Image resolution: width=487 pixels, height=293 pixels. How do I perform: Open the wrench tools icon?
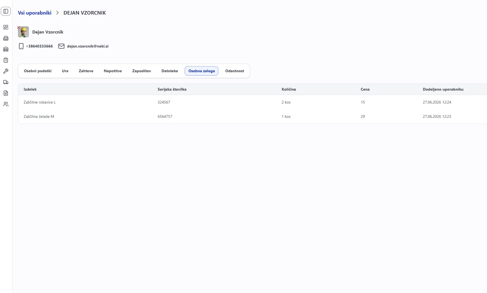pos(6,71)
